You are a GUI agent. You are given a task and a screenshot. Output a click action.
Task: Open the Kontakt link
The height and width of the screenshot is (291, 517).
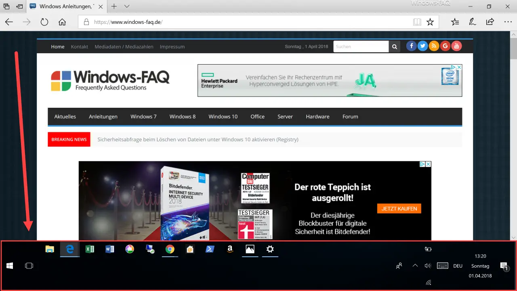pos(80,47)
